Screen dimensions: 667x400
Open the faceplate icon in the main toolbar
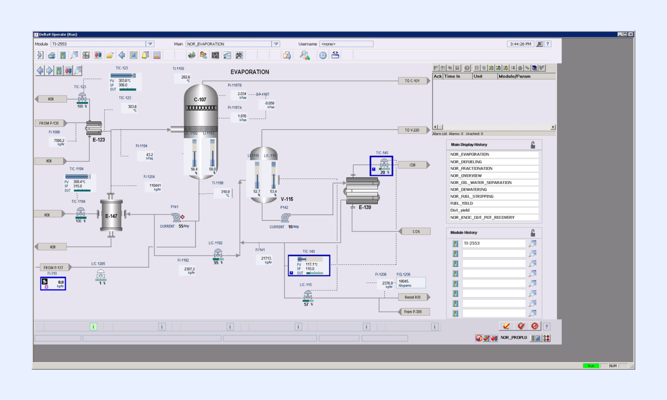pyautogui.click(x=63, y=55)
